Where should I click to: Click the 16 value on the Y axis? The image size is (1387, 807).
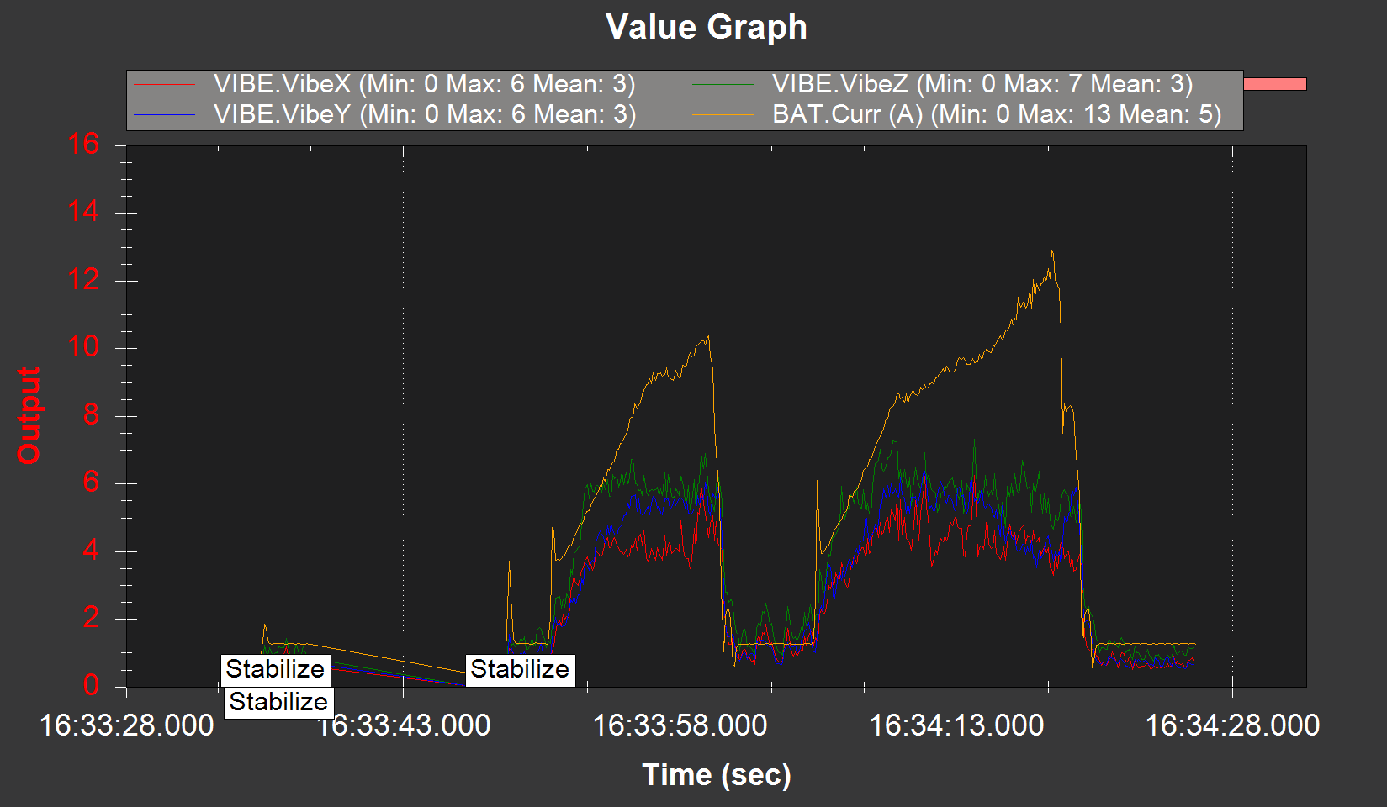84,145
